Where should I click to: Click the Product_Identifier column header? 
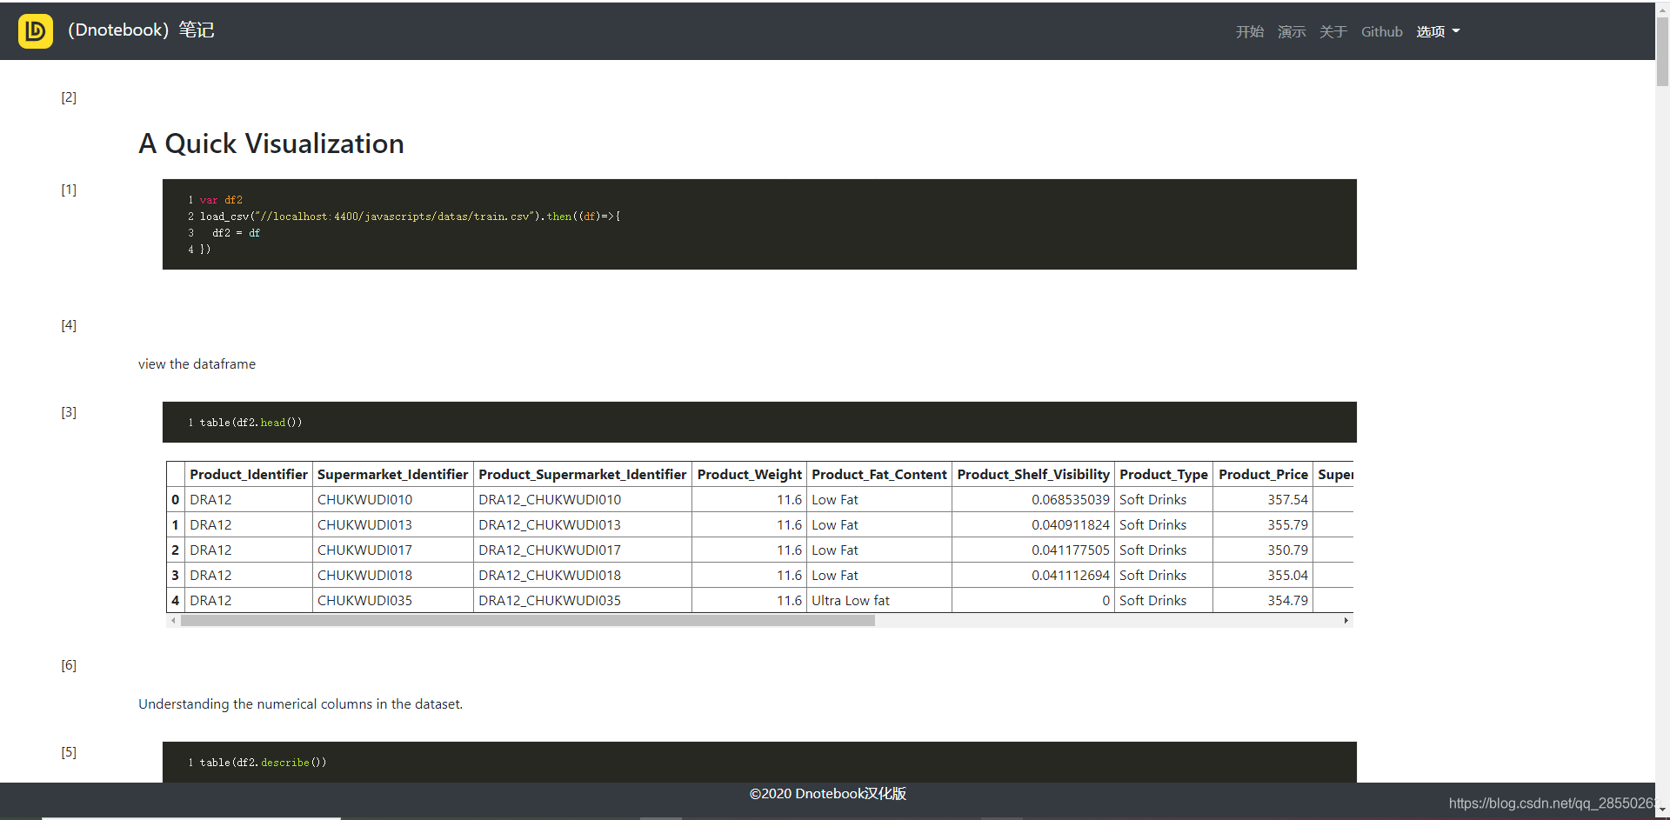coord(249,474)
